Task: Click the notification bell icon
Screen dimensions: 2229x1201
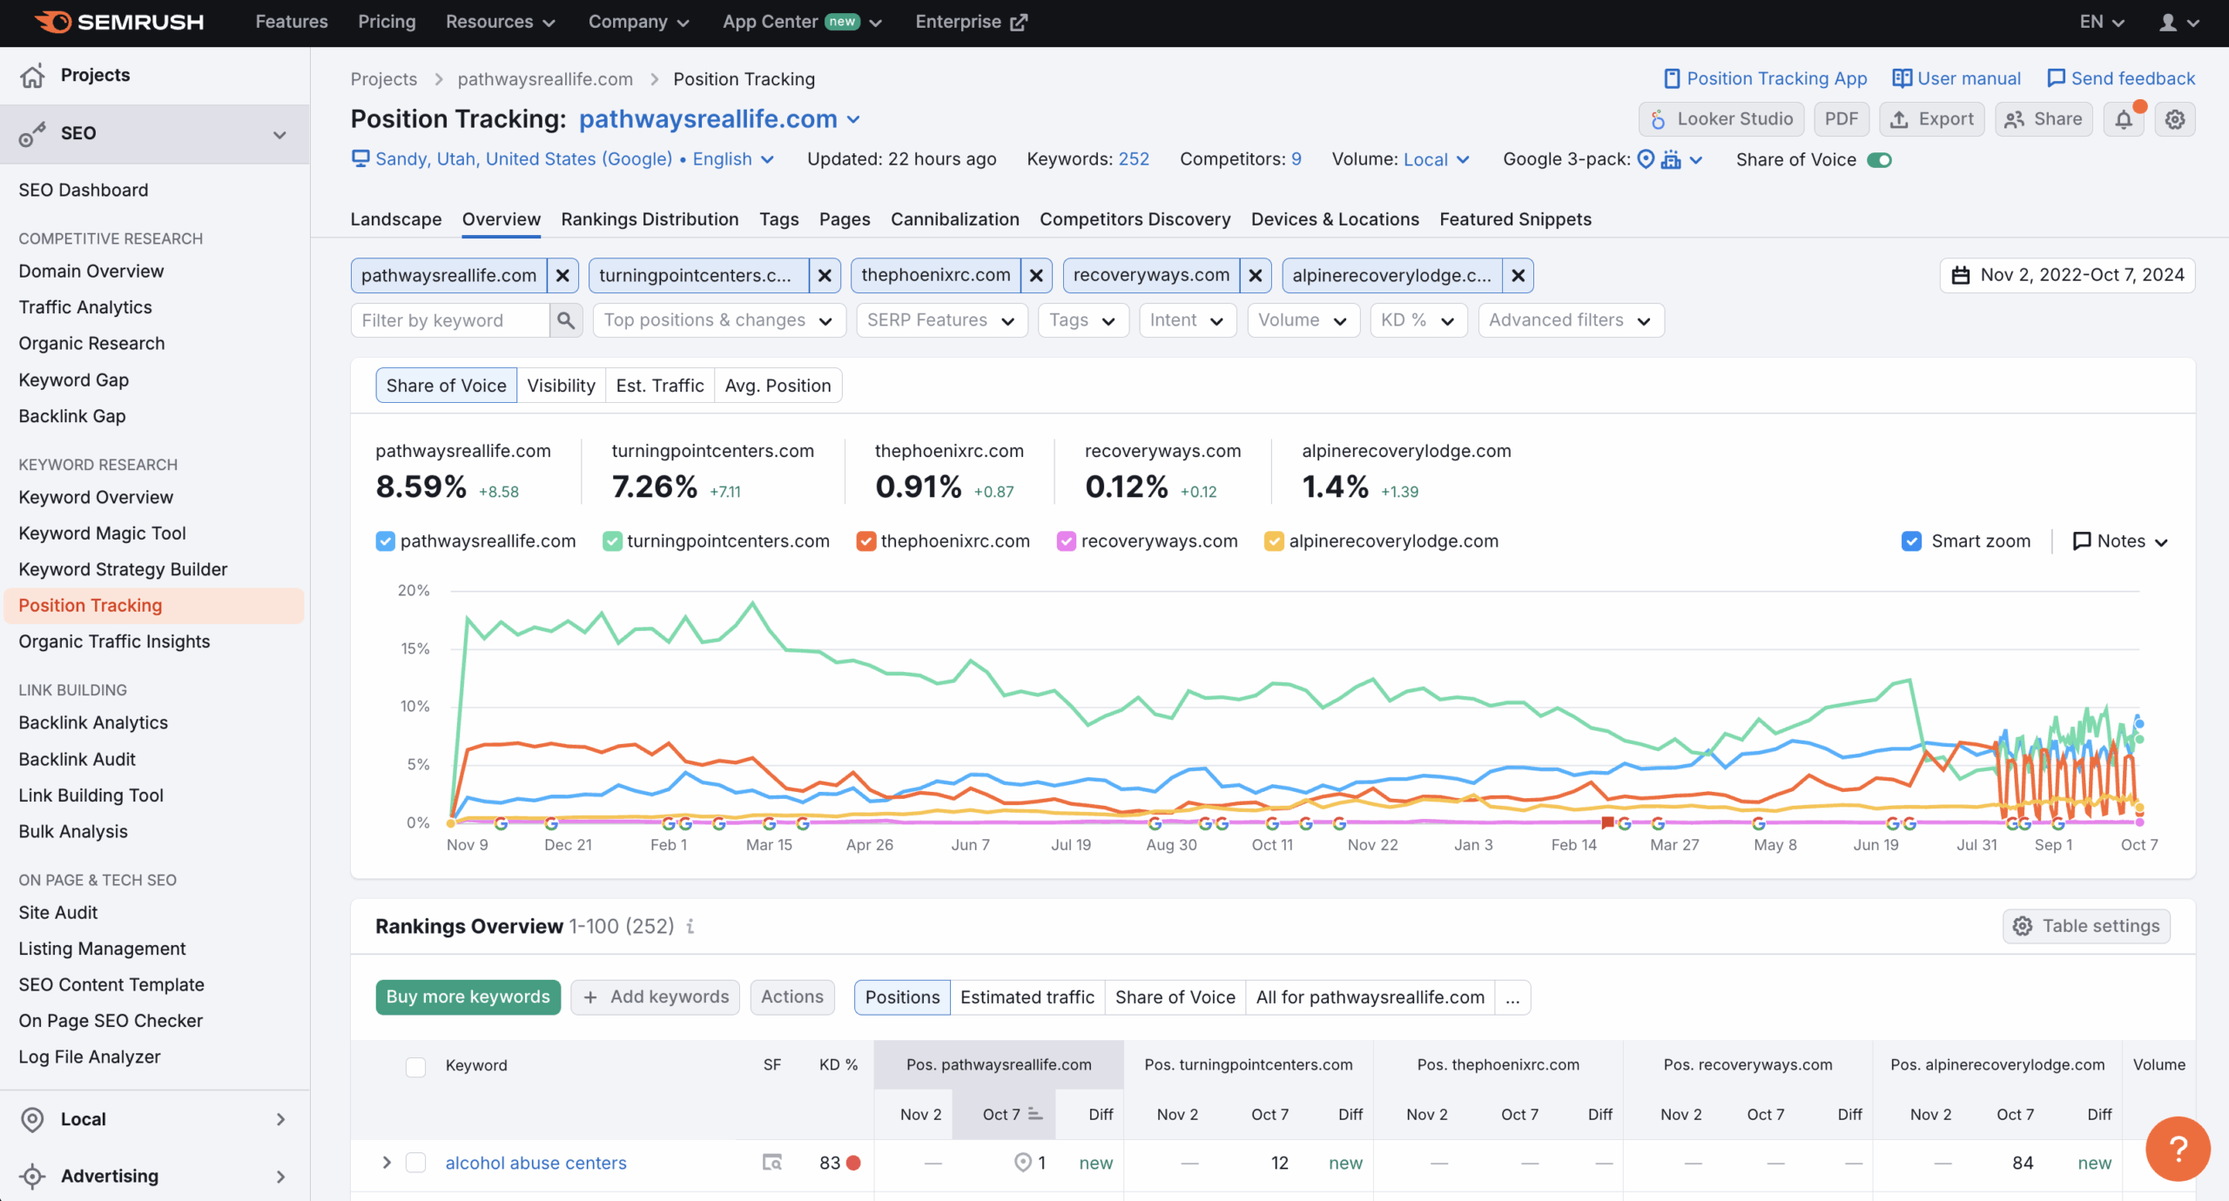Action: pyautogui.click(x=2124, y=119)
